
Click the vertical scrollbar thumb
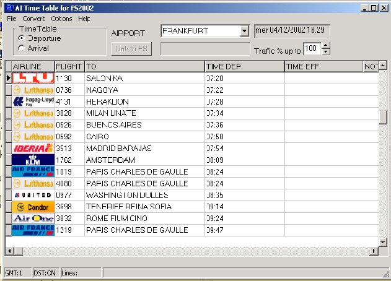383,117
